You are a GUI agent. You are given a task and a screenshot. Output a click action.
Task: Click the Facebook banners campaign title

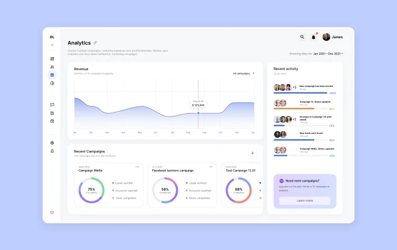click(x=173, y=170)
